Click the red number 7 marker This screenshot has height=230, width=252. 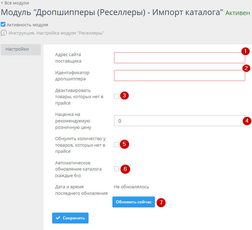point(161,202)
